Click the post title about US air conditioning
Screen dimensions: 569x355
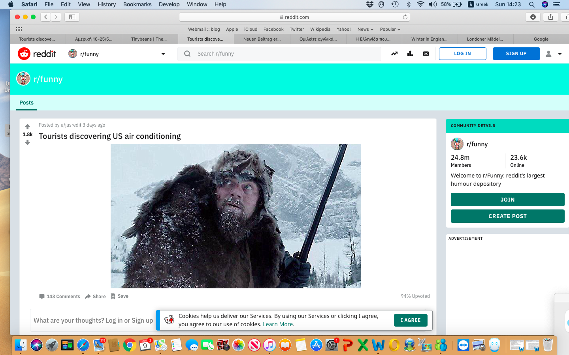click(110, 136)
